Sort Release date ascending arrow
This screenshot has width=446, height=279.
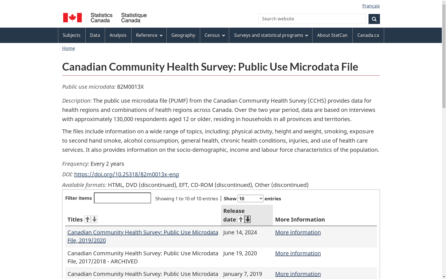point(241,219)
